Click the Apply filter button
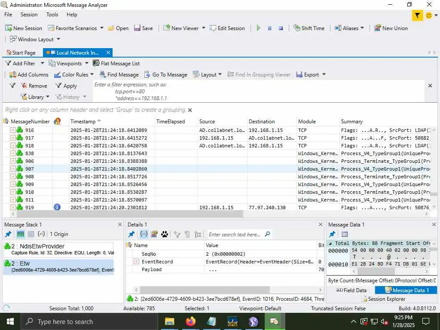The image size is (440, 330). [x=66, y=86]
